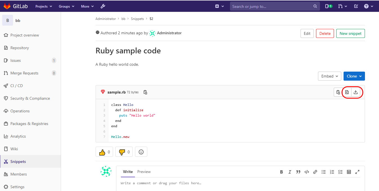
Task: Insert a table into the comment
Action: pos(349,172)
